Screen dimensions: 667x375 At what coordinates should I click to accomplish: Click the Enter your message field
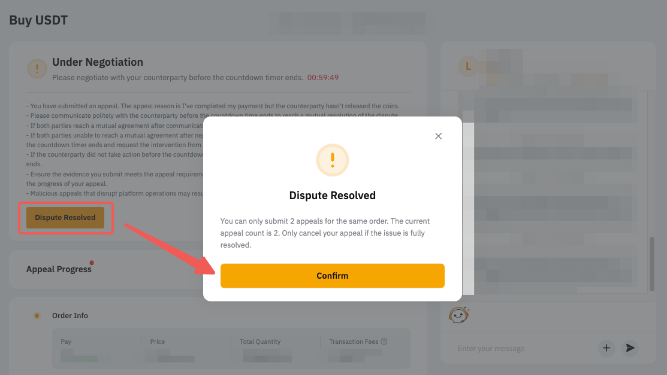pos(523,349)
